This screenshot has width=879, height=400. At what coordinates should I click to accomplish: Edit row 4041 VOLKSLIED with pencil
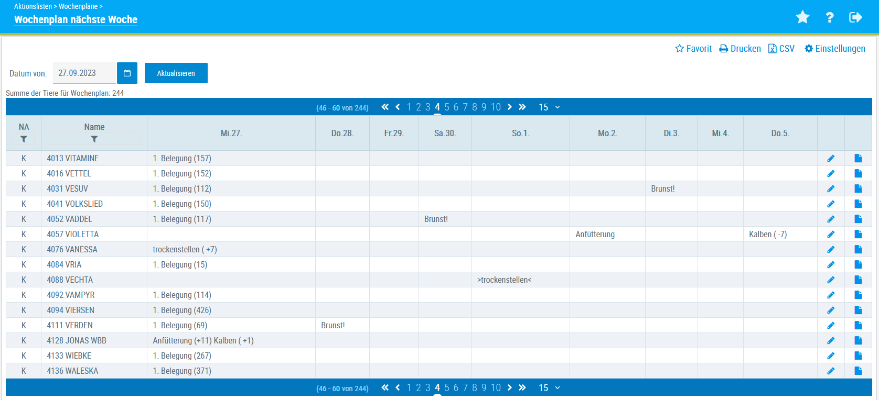(x=831, y=204)
